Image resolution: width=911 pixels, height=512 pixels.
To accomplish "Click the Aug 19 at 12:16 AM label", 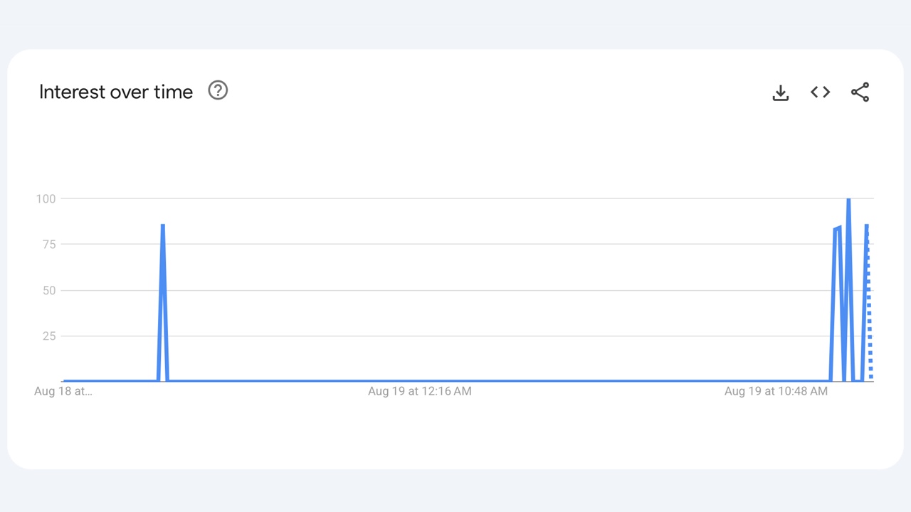I will click(420, 391).
